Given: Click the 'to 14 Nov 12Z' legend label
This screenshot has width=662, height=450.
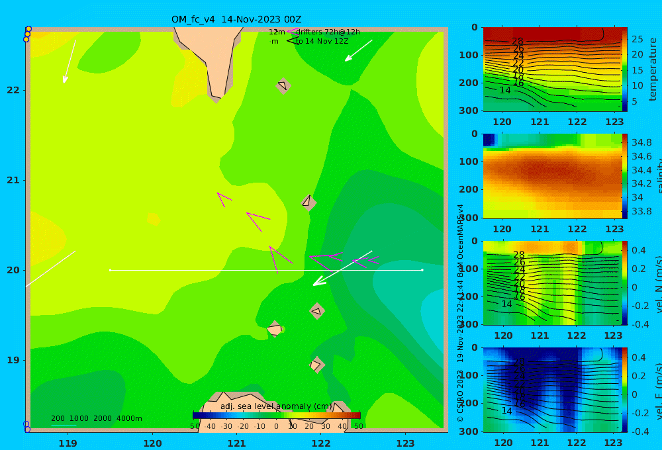Looking at the screenshot, I should pos(322,41).
